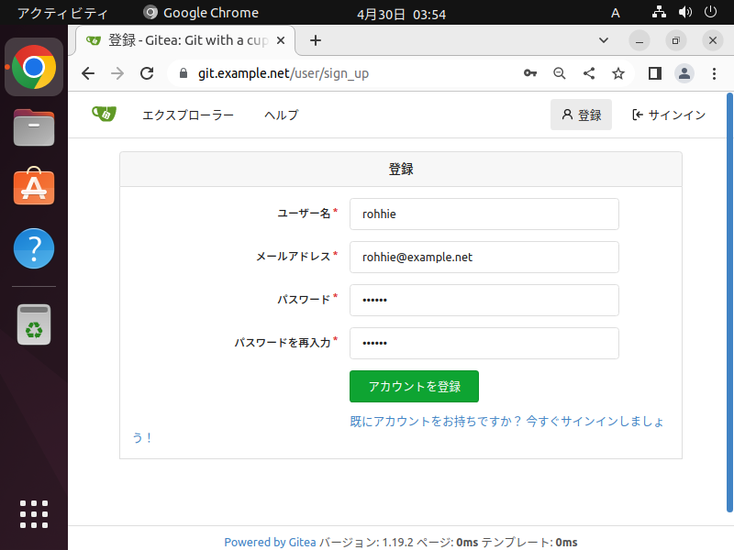Open the Google Chrome app menu

tap(201, 13)
